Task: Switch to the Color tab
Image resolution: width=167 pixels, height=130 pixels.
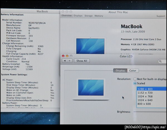Action: (x=133, y=71)
